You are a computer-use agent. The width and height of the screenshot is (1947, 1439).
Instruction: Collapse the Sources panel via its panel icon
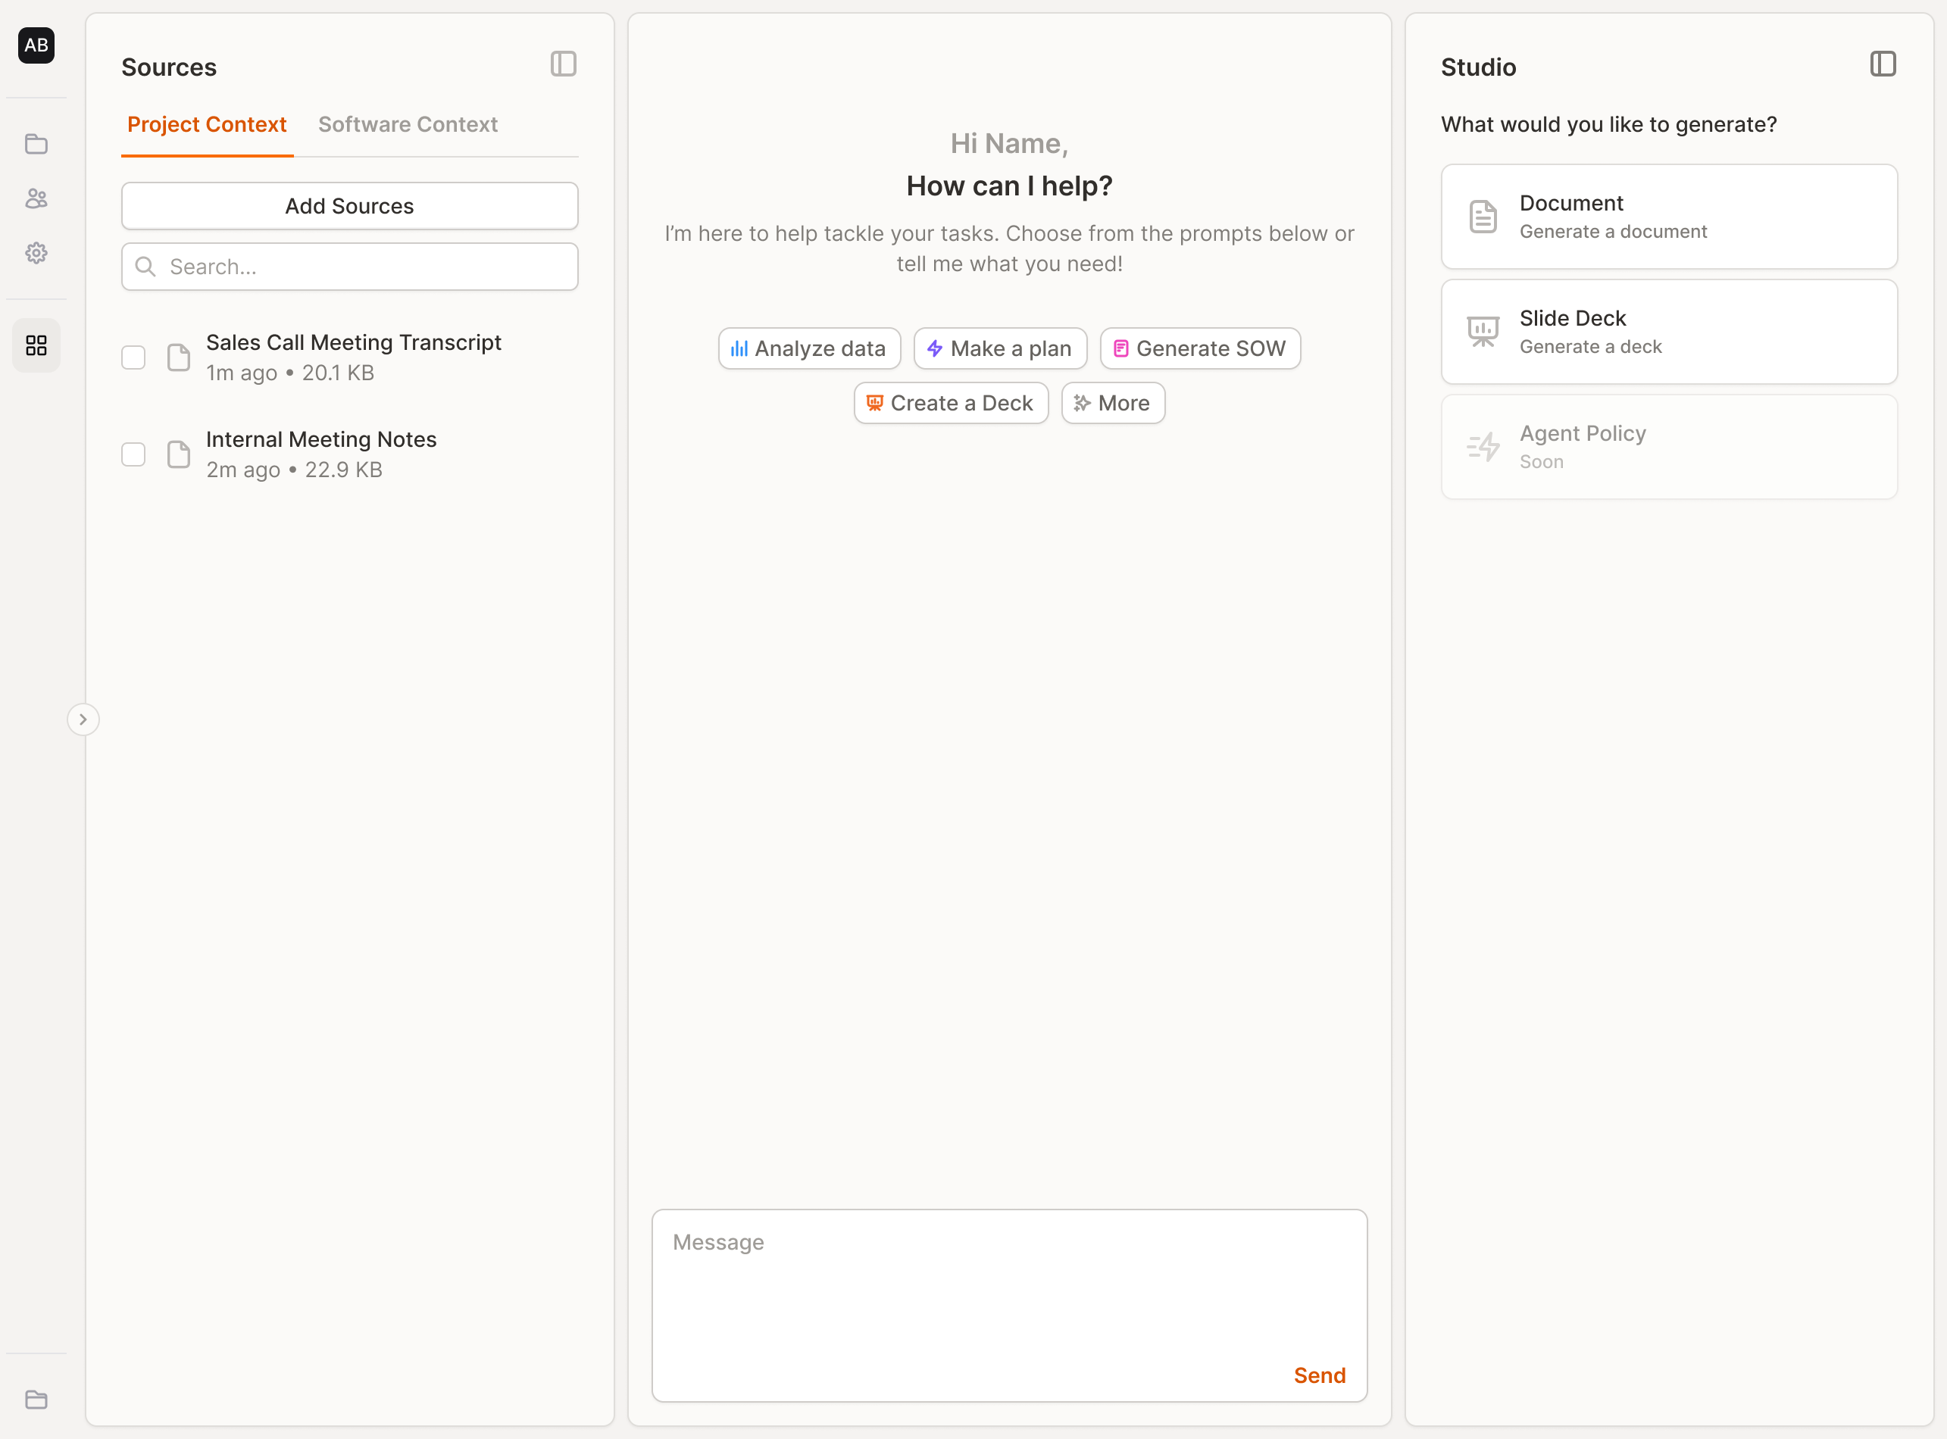563,64
